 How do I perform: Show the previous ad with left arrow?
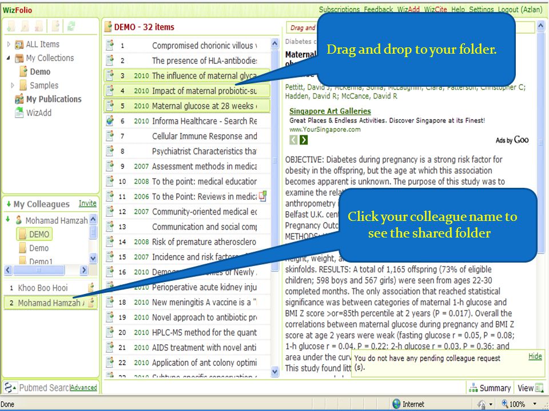coord(293,140)
